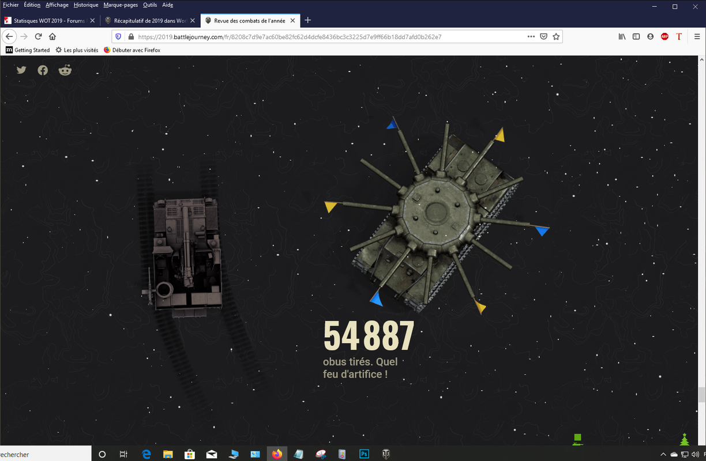Open Microsoft Store from taskbar
This screenshot has width=706, height=461.
click(x=189, y=454)
